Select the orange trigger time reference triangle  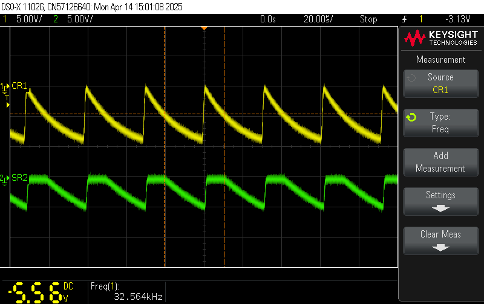click(x=204, y=28)
